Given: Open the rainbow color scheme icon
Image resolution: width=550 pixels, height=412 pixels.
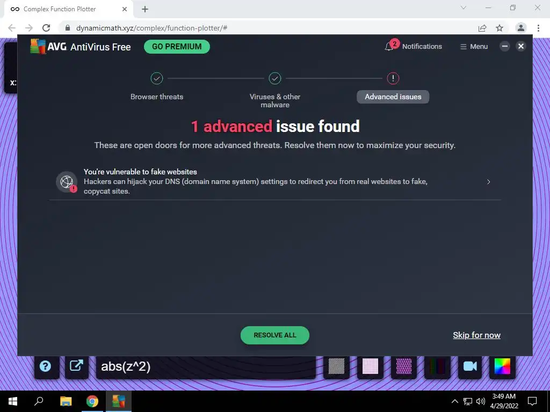Looking at the screenshot, I should click(502, 366).
